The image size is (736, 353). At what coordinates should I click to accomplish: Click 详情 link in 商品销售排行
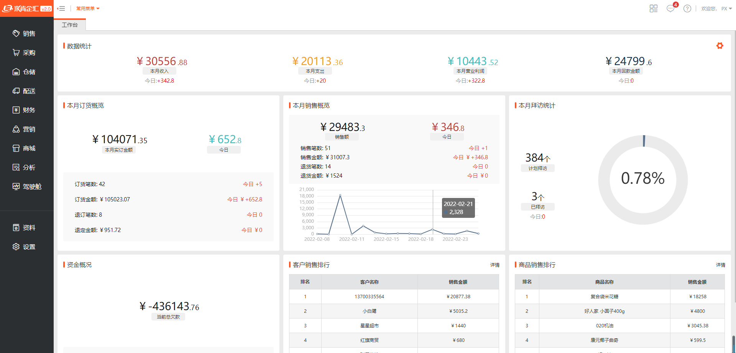(720, 265)
